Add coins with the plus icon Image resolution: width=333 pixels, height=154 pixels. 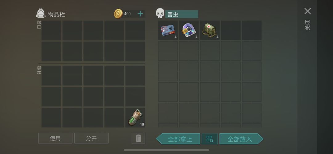coord(140,14)
